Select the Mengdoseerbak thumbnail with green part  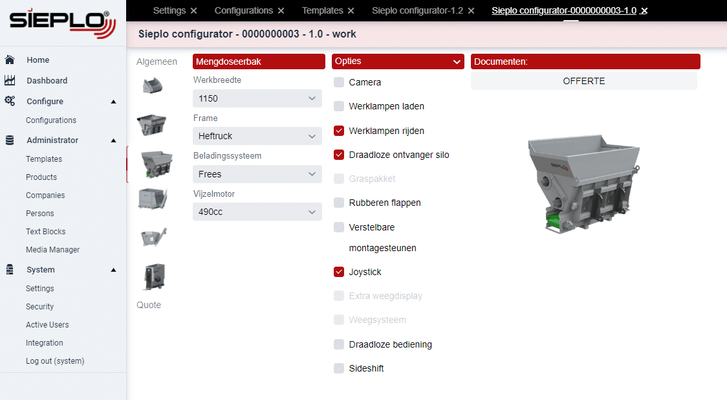point(157,164)
